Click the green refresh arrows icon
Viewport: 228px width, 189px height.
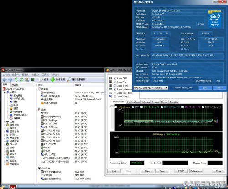[x=21, y=79]
